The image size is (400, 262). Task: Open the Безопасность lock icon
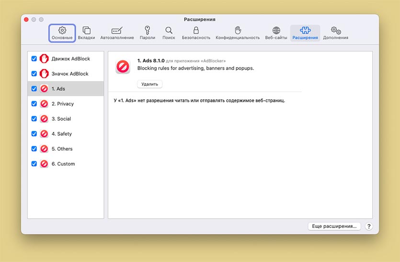click(196, 30)
